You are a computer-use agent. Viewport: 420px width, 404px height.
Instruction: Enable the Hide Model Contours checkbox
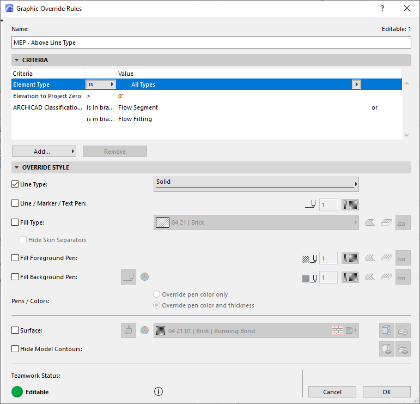[x=15, y=349]
